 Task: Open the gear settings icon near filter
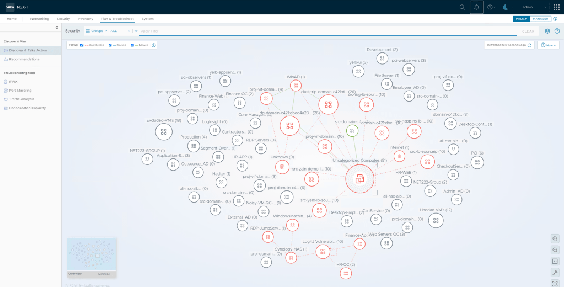pyautogui.click(x=547, y=31)
